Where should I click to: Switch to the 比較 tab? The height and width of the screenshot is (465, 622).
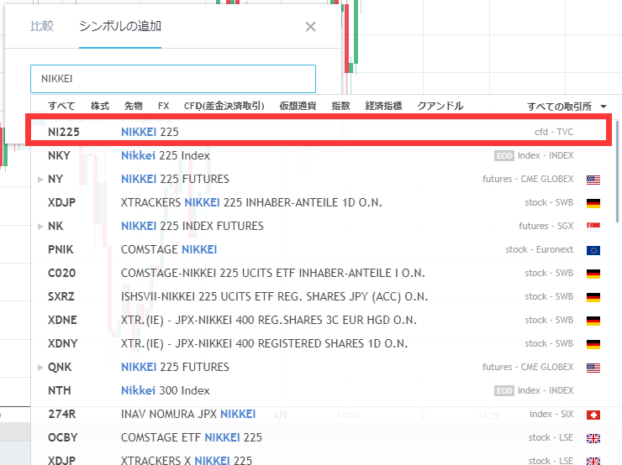(42, 26)
